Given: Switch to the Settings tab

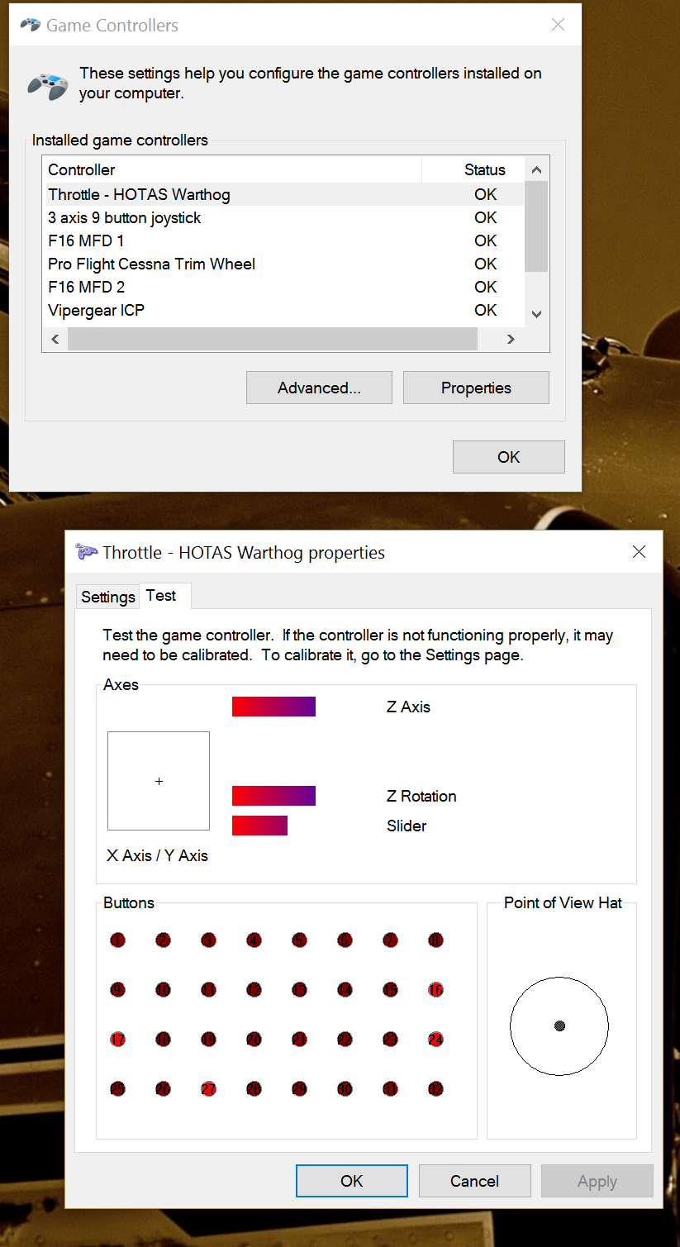Looking at the screenshot, I should point(108,597).
